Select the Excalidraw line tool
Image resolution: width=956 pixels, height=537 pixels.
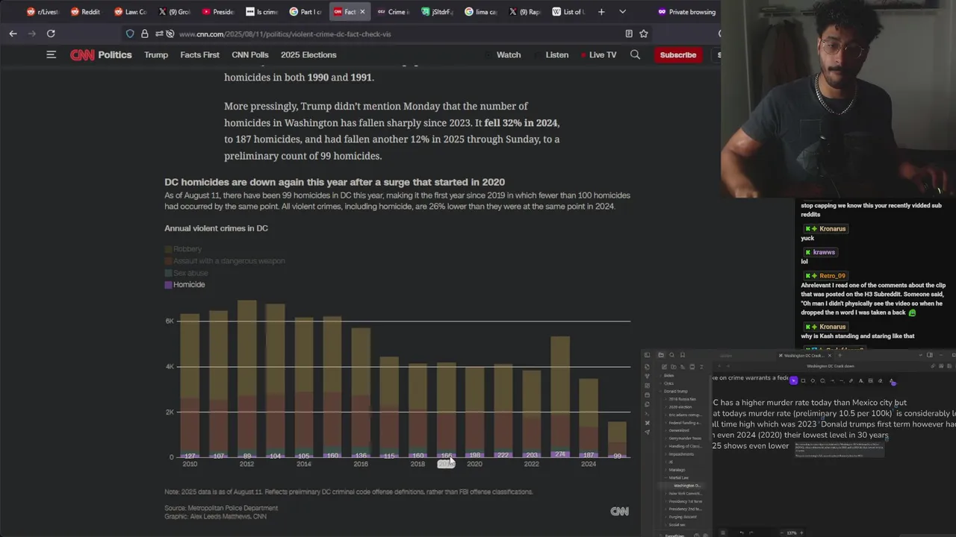point(842,381)
